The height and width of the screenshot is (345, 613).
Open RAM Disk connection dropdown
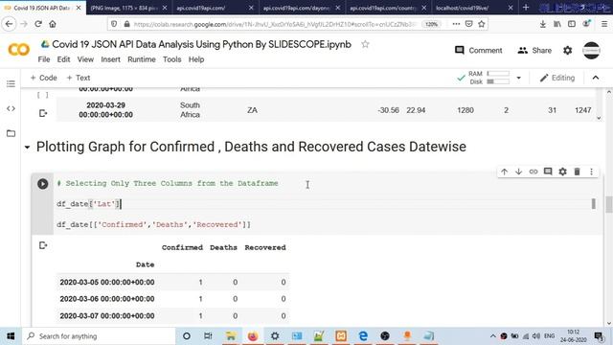coord(519,78)
